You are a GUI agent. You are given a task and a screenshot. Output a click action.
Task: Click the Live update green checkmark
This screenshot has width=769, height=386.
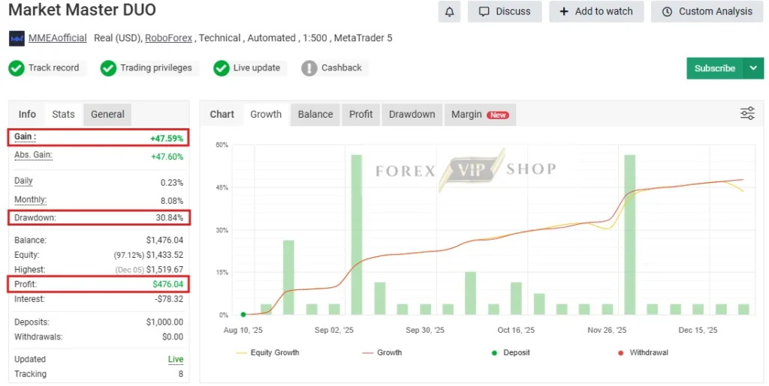coord(222,68)
